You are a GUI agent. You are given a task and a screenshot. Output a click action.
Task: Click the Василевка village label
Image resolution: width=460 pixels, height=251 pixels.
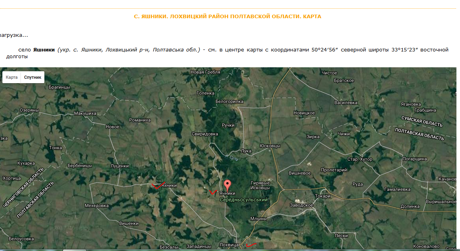point(346,103)
